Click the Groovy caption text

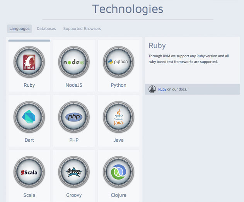coord(74,195)
